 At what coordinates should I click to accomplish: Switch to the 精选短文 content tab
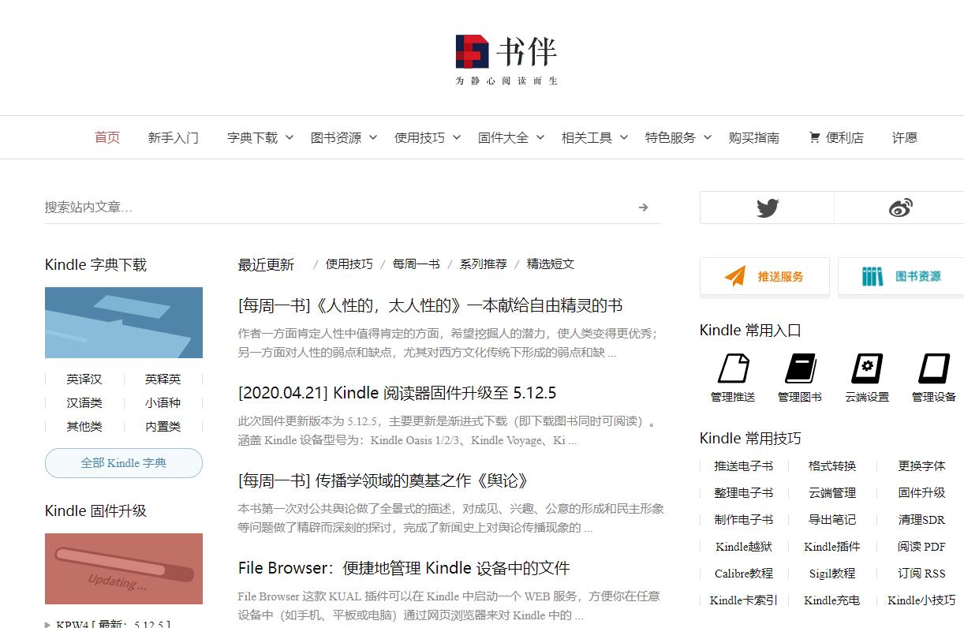click(x=551, y=264)
